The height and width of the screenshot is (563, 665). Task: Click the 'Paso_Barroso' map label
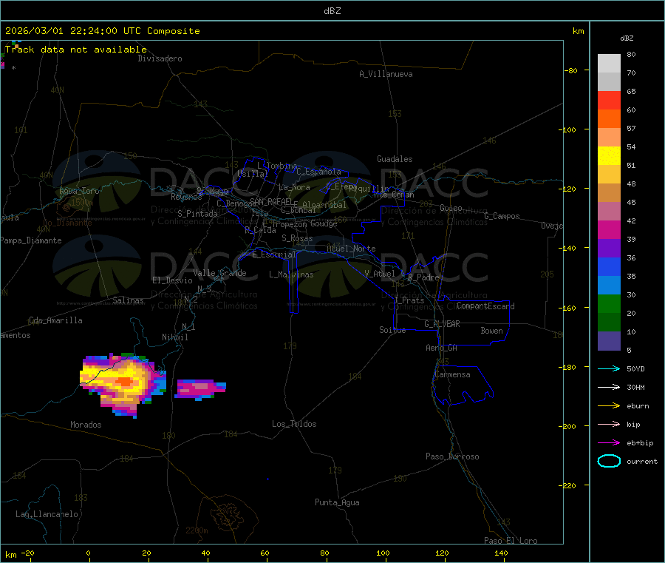[x=452, y=456]
